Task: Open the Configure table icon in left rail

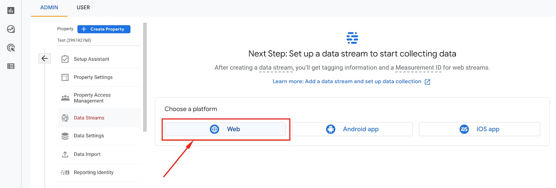Action: point(11,66)
